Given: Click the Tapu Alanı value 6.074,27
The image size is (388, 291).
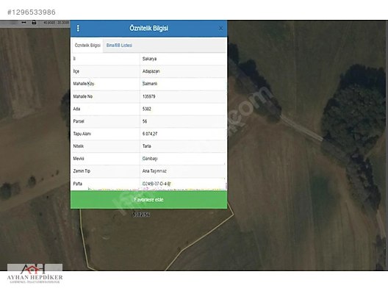Looking at the screenshot, I should 150,134.
